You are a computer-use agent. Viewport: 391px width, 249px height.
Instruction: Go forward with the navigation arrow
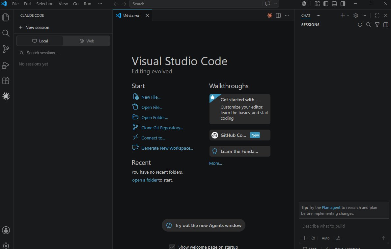point(124,4)
